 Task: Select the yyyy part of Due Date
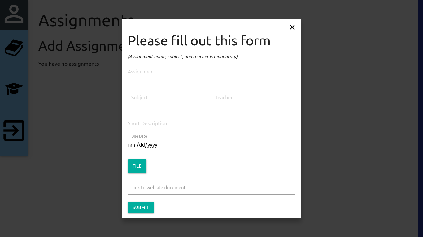152,145
